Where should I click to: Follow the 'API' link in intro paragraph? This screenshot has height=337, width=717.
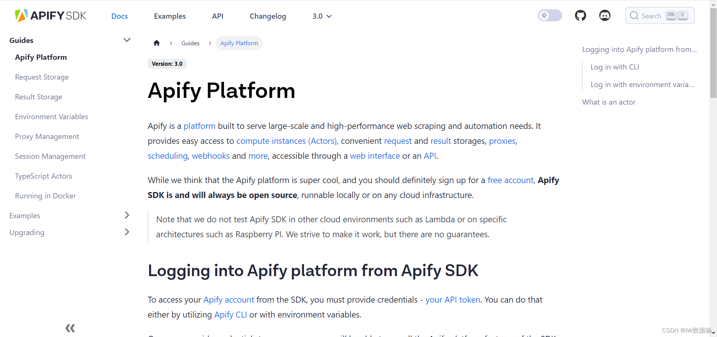click(430, 156)
